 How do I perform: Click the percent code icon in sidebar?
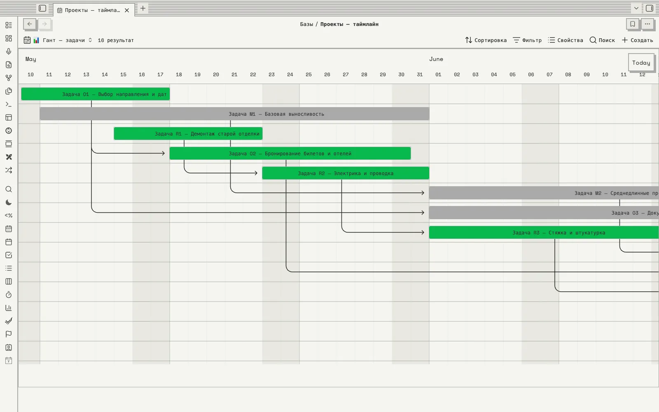coord(9,215)
